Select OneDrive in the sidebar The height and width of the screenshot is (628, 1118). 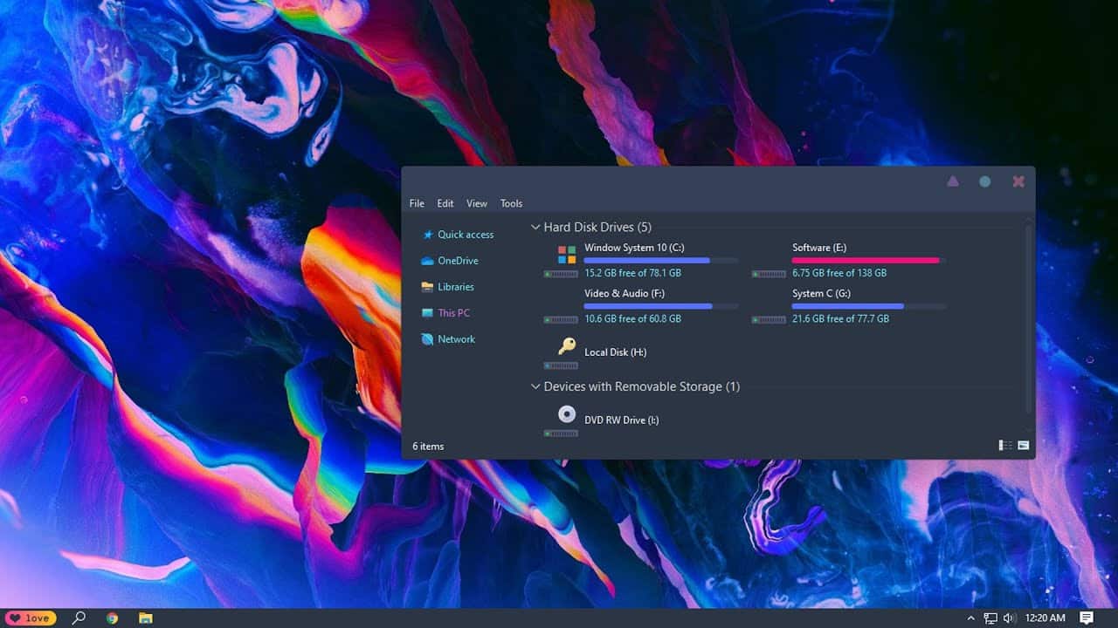[456, 260]
